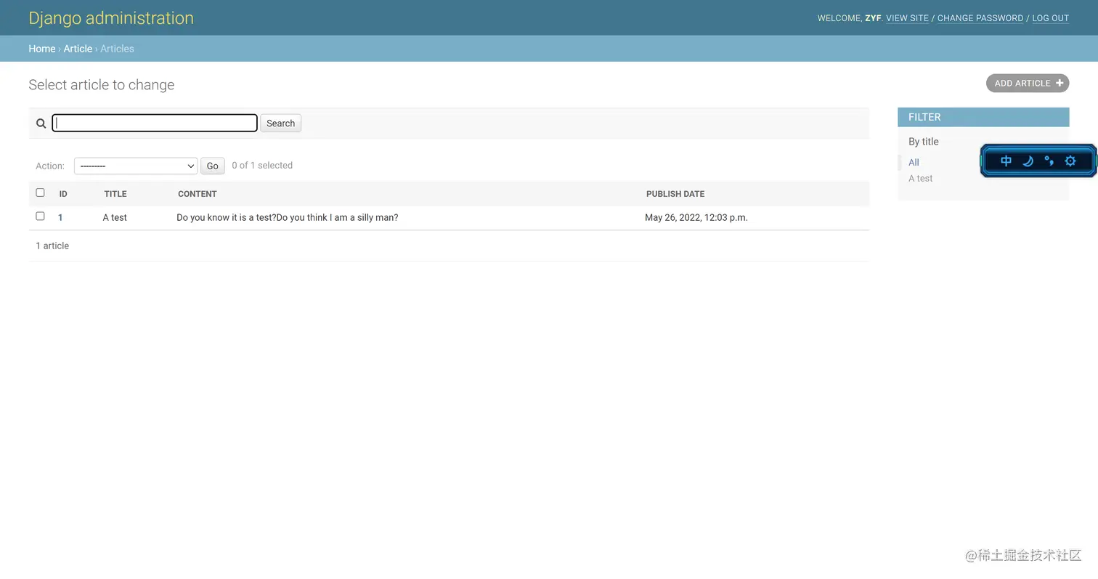Open article with ID 1
This screenshot has width=1098, height=579.
(60, 217)
